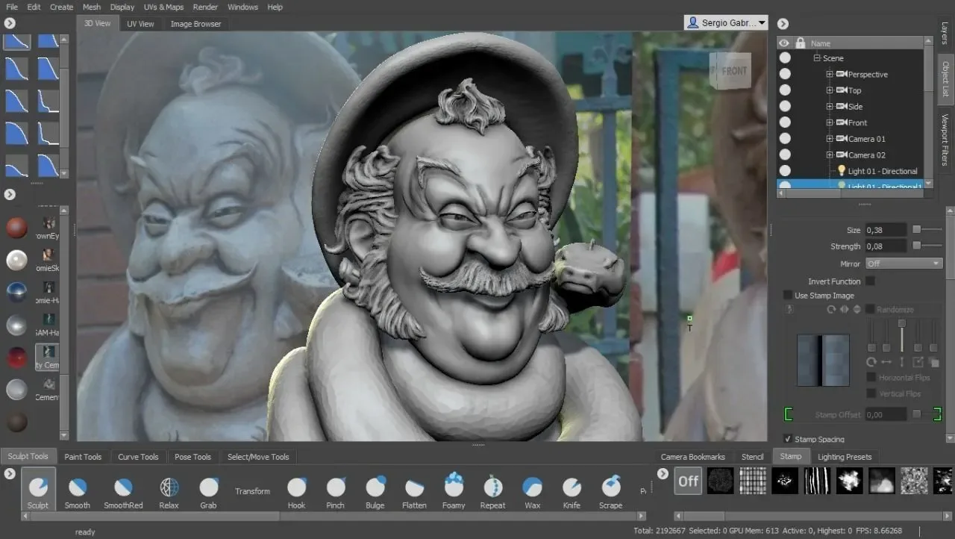The height and width of the screenshot is (539, 955).
Task: Click the Camera 01 camera icon
Action: 842,139
